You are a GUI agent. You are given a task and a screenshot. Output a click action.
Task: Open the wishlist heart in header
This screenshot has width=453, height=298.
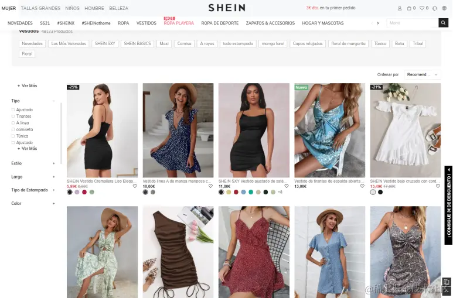422,8
